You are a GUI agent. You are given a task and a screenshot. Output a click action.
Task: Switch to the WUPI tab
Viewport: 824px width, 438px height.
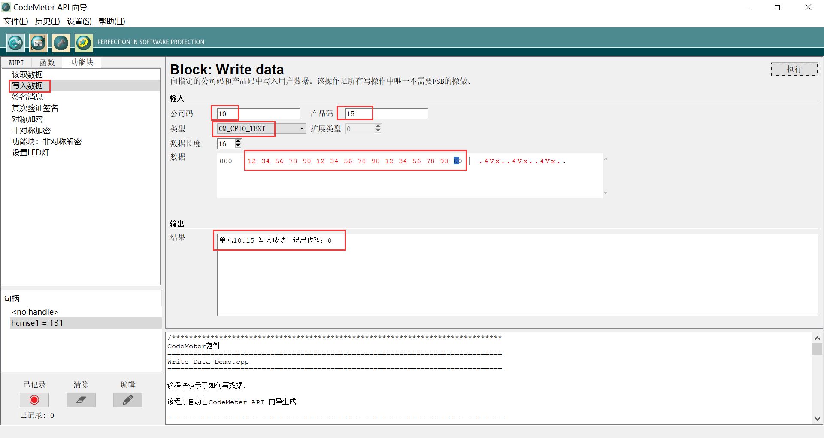(16, 63)
